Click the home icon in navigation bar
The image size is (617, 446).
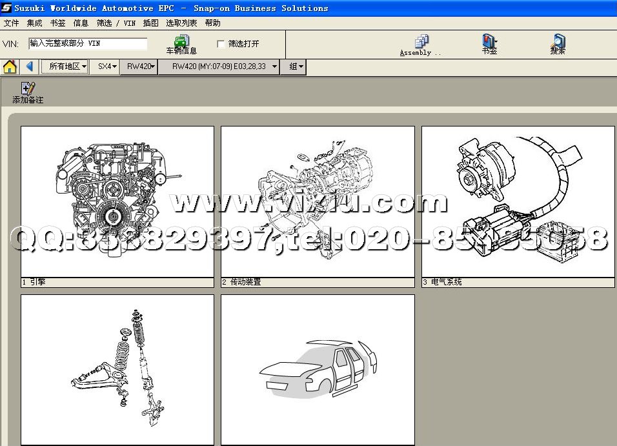[x=10, y=66]
